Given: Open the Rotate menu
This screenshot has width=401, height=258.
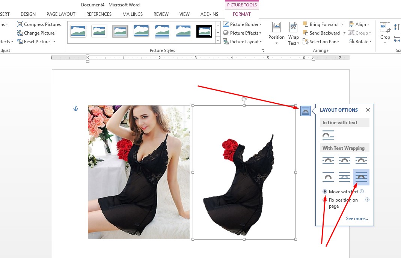Looking at the screenshot, I should coord(360,42).
